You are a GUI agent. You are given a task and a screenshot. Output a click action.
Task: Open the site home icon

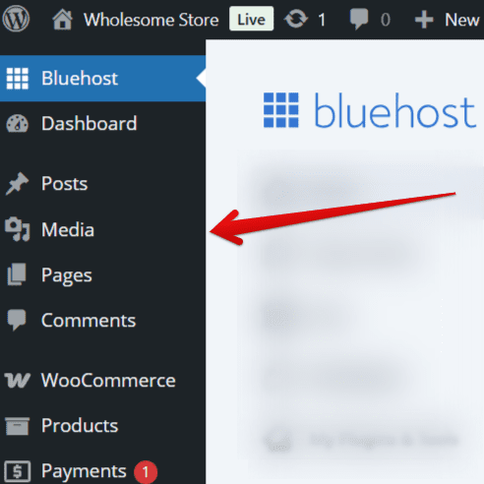[62, 20]
